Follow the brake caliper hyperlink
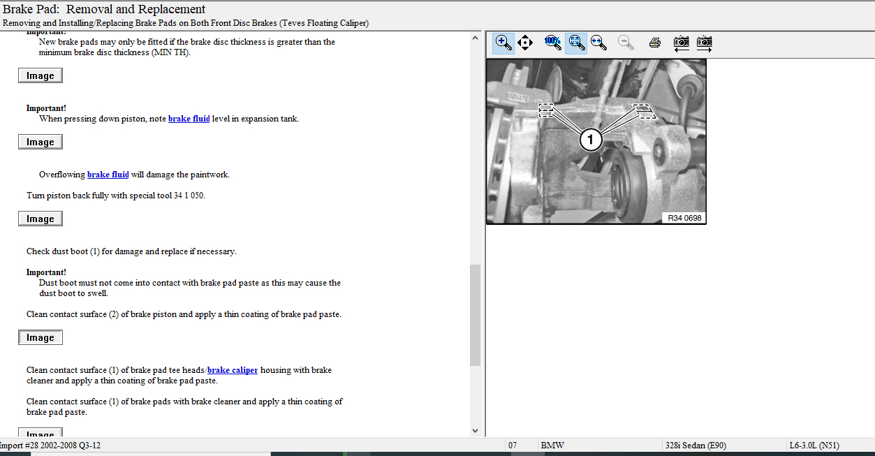 (233, 370)
